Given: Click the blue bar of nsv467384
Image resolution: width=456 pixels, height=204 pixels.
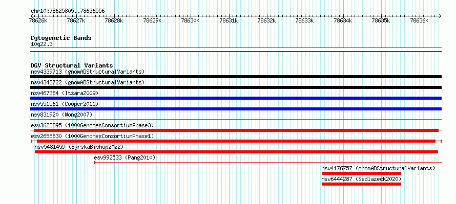Looking at the screenshot, I should (x=236, y=98).
